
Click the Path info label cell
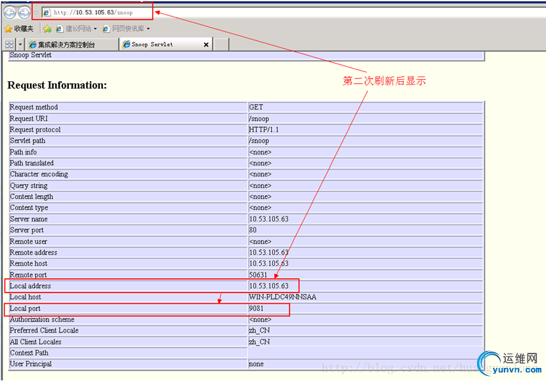coord(128,152)
